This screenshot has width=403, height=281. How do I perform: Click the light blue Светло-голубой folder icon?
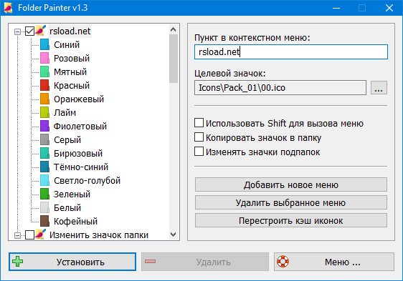click(x=44, y=180)
